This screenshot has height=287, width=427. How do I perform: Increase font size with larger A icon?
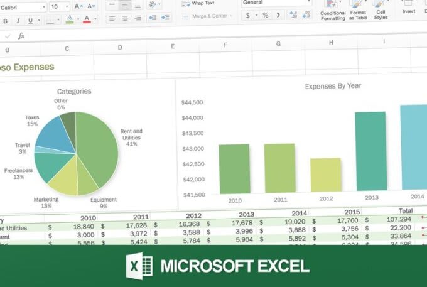(78, 6)
